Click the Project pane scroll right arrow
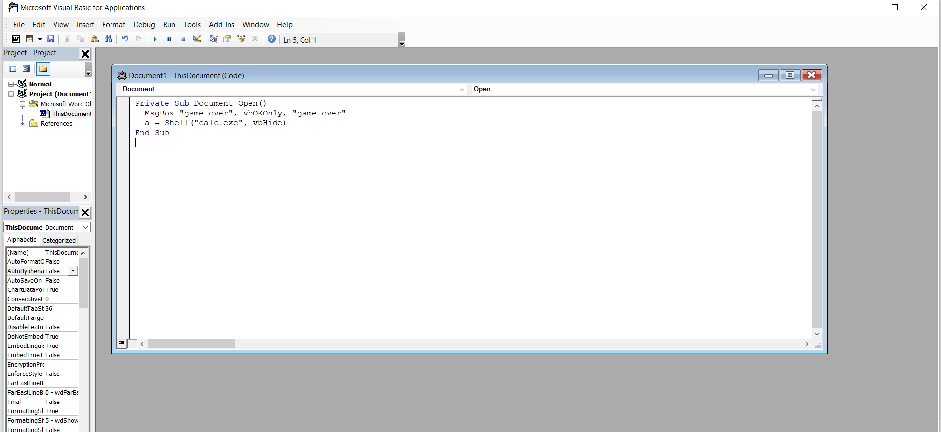Viewport: 941px width, 432px height. point(85,197)
